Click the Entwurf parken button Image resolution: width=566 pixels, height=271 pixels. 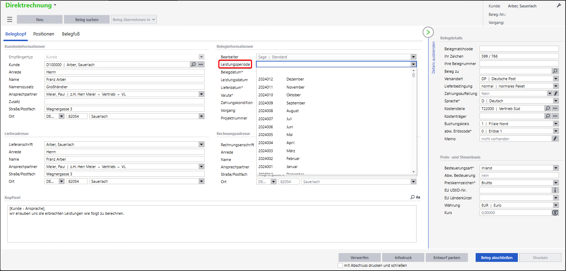(447, 258)
